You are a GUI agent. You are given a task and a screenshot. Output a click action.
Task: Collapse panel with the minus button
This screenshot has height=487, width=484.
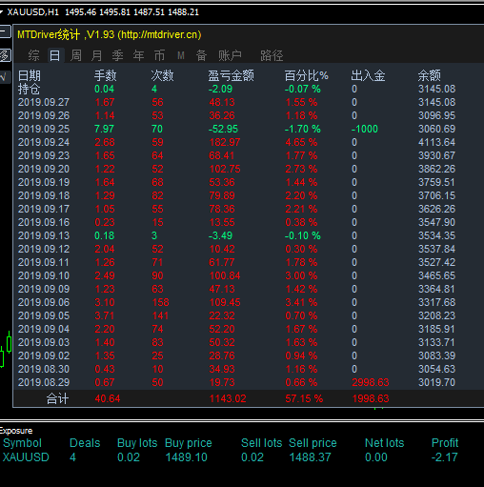tap(5, 31)
